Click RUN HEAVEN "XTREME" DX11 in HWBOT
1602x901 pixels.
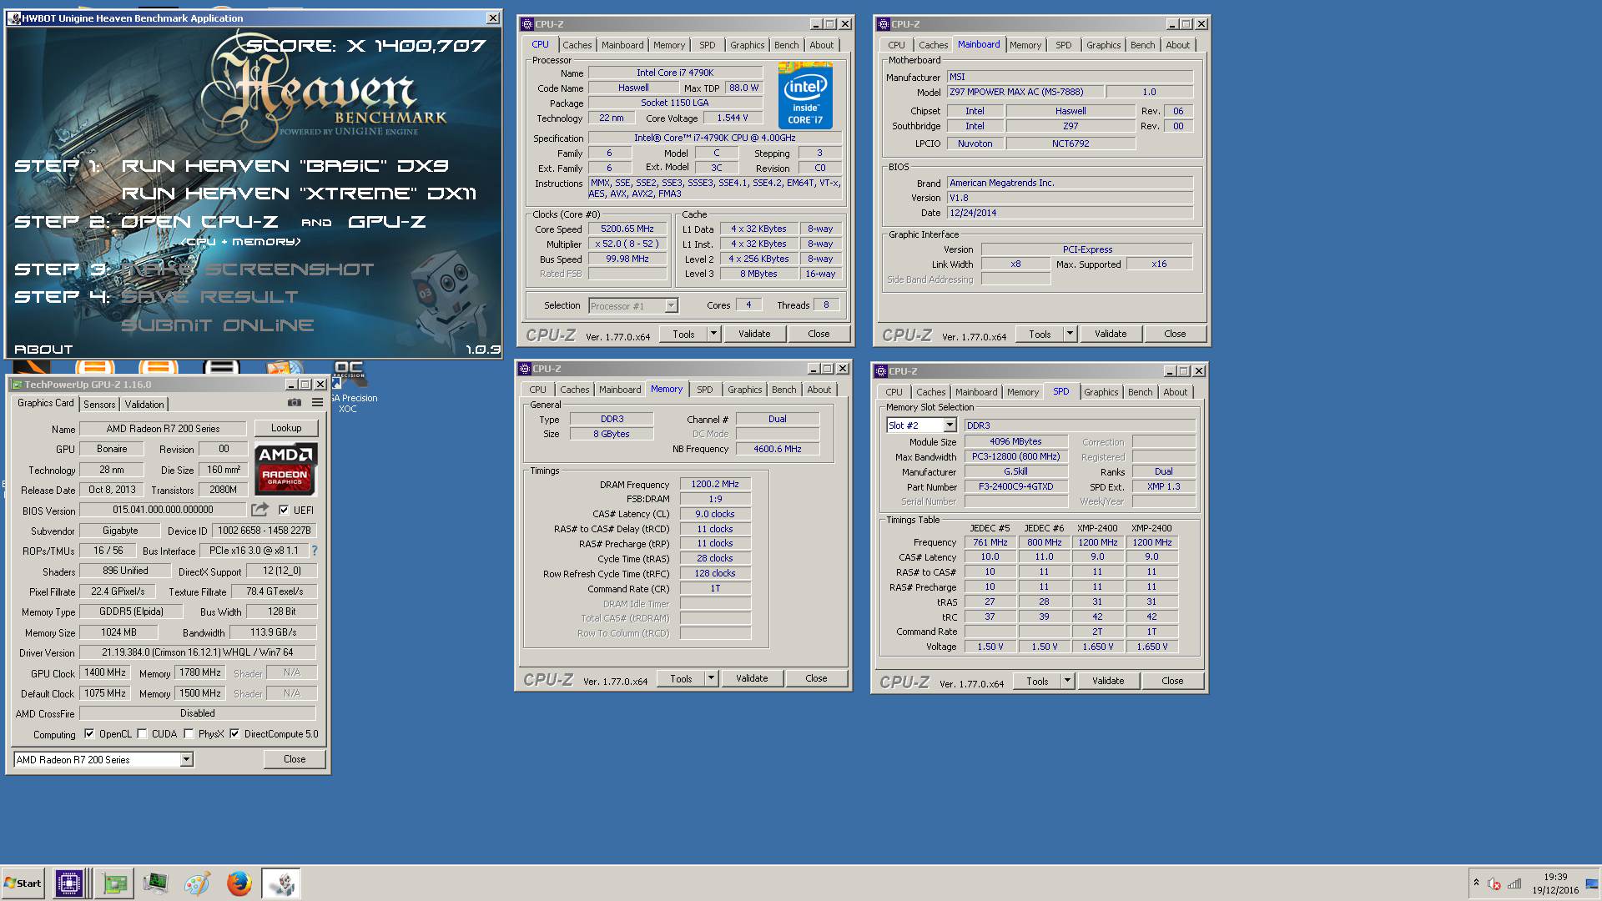coord(299,194)
